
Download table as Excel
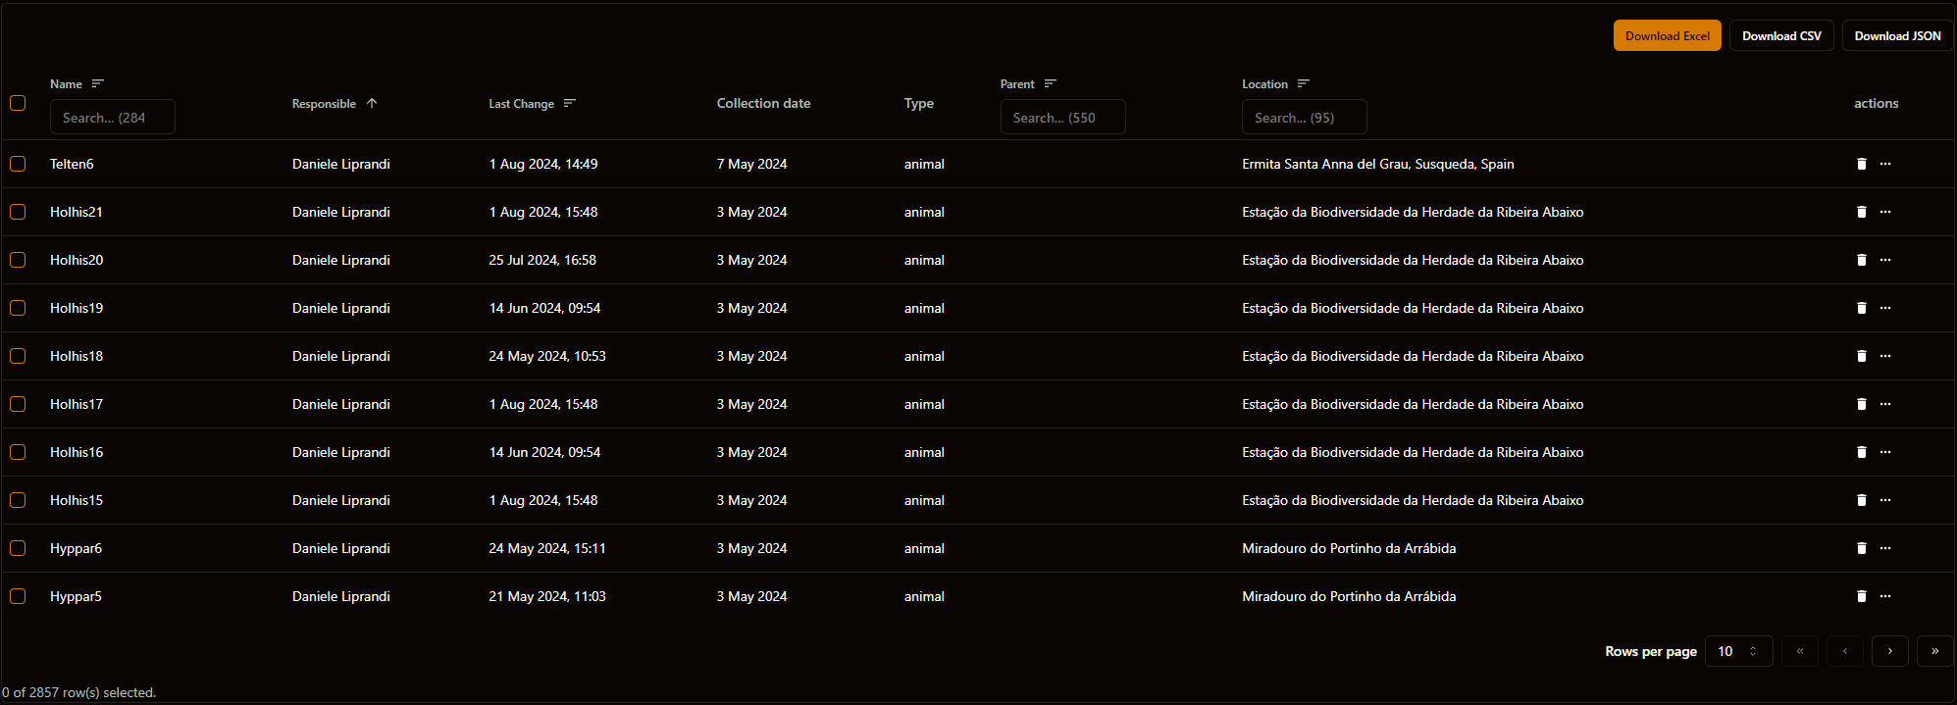(1667, 36)
